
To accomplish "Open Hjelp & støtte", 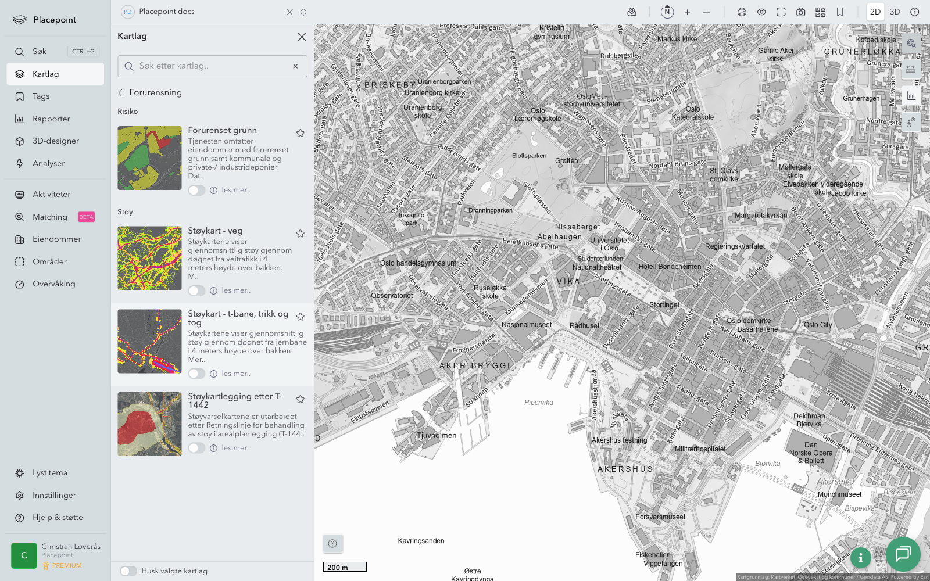I will pos(58,517).
